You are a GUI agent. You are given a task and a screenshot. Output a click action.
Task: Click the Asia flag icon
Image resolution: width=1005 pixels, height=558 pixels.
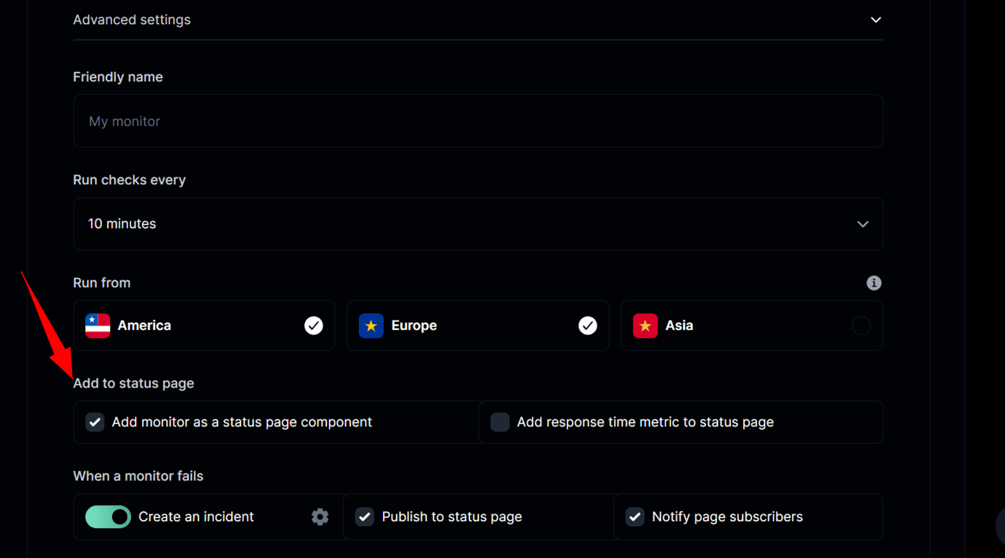click(645, 326)
